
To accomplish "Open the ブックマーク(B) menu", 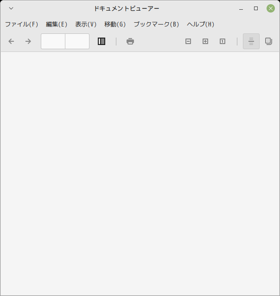I will tap(156, 24).
